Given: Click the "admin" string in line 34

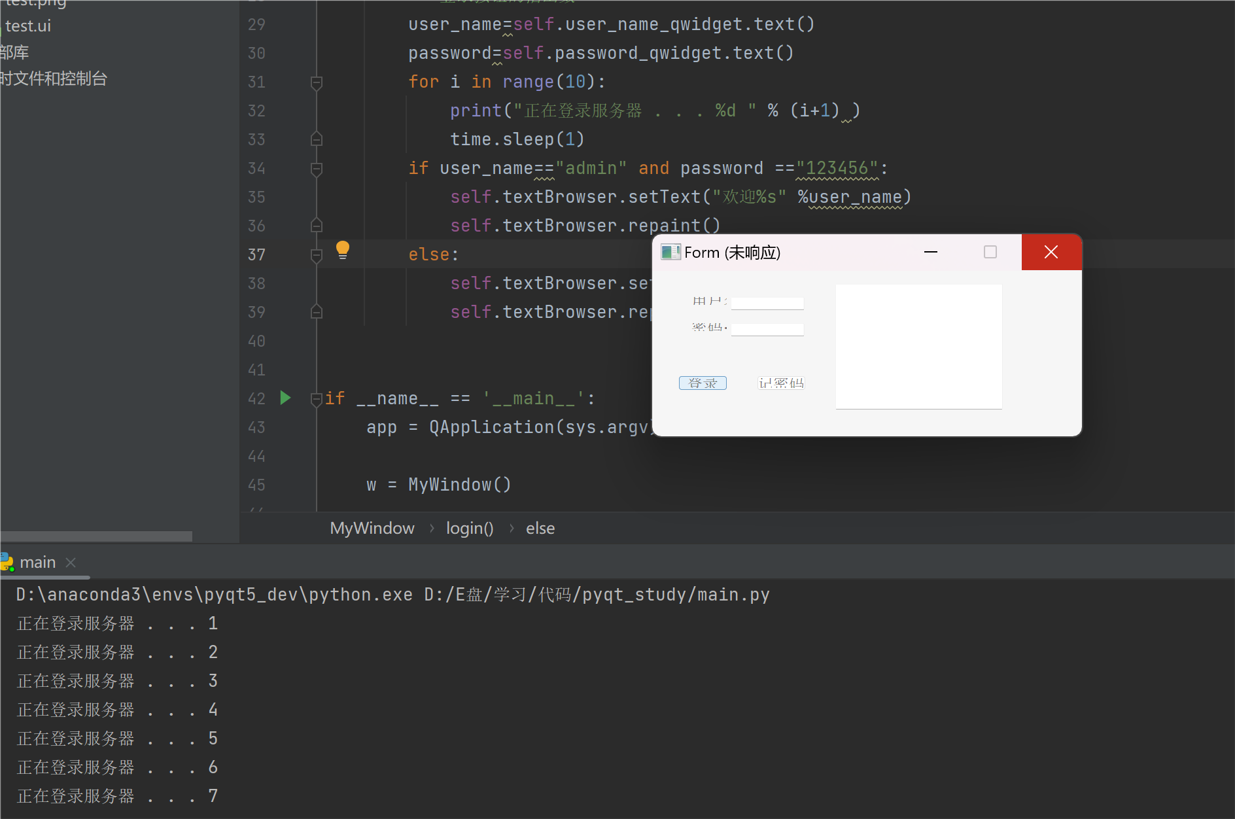Looking at the screenshot, I should coord(591,168).
